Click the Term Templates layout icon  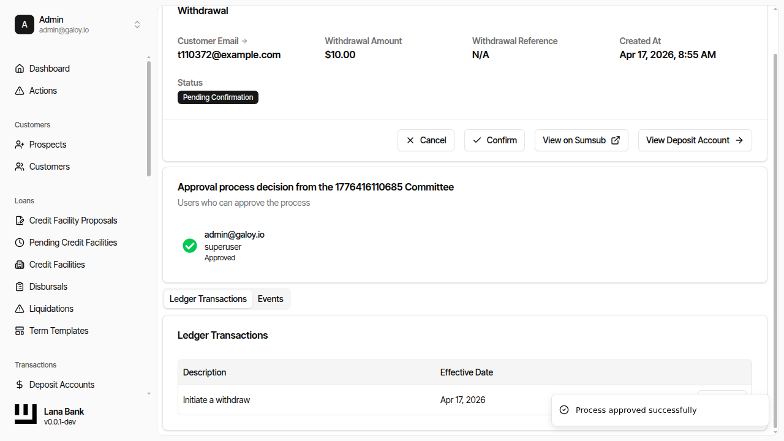(20, 331)
